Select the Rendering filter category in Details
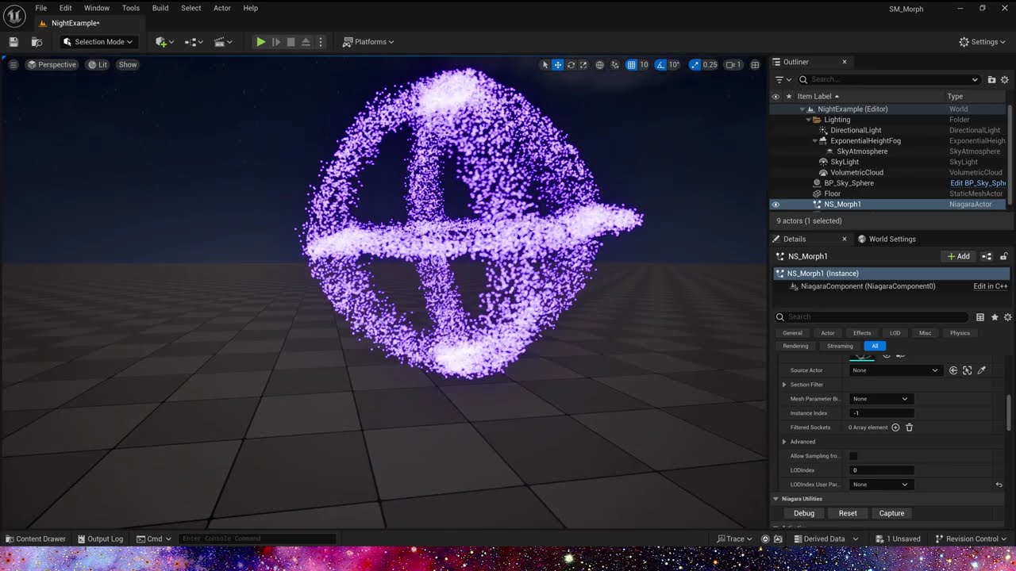The width and height of the screenshot is (1016, 571). coord(795,346)
